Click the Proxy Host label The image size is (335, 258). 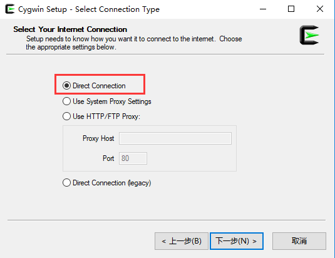coord(98,138)
